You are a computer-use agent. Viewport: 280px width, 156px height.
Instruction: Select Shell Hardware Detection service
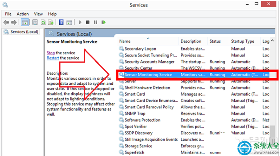(194, 88)
